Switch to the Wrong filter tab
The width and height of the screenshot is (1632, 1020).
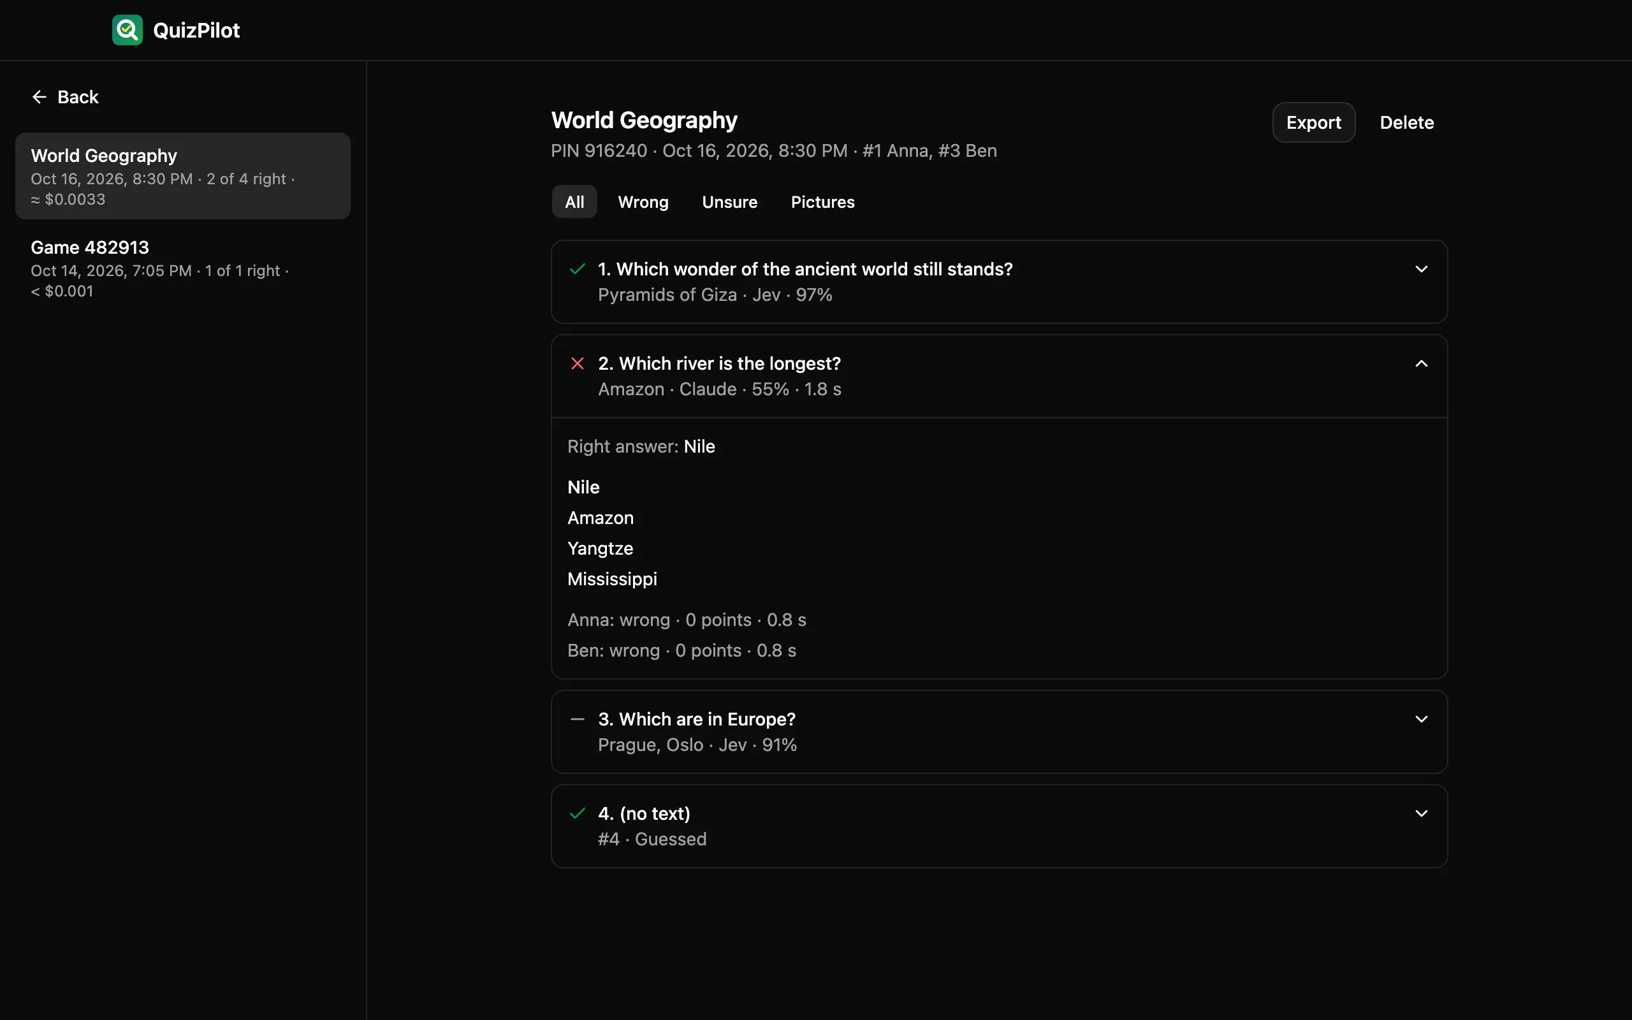(643, 201)
